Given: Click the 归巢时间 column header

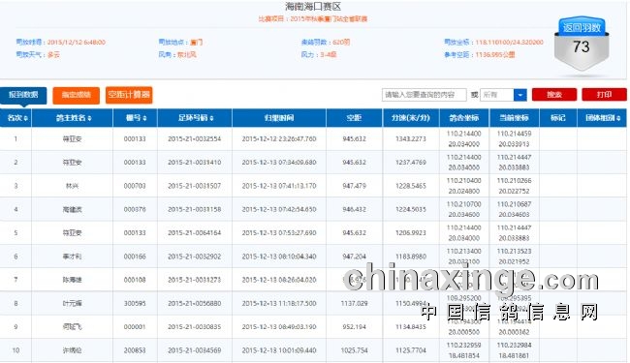Looking at the screenshot, I should tap(279, 118).
